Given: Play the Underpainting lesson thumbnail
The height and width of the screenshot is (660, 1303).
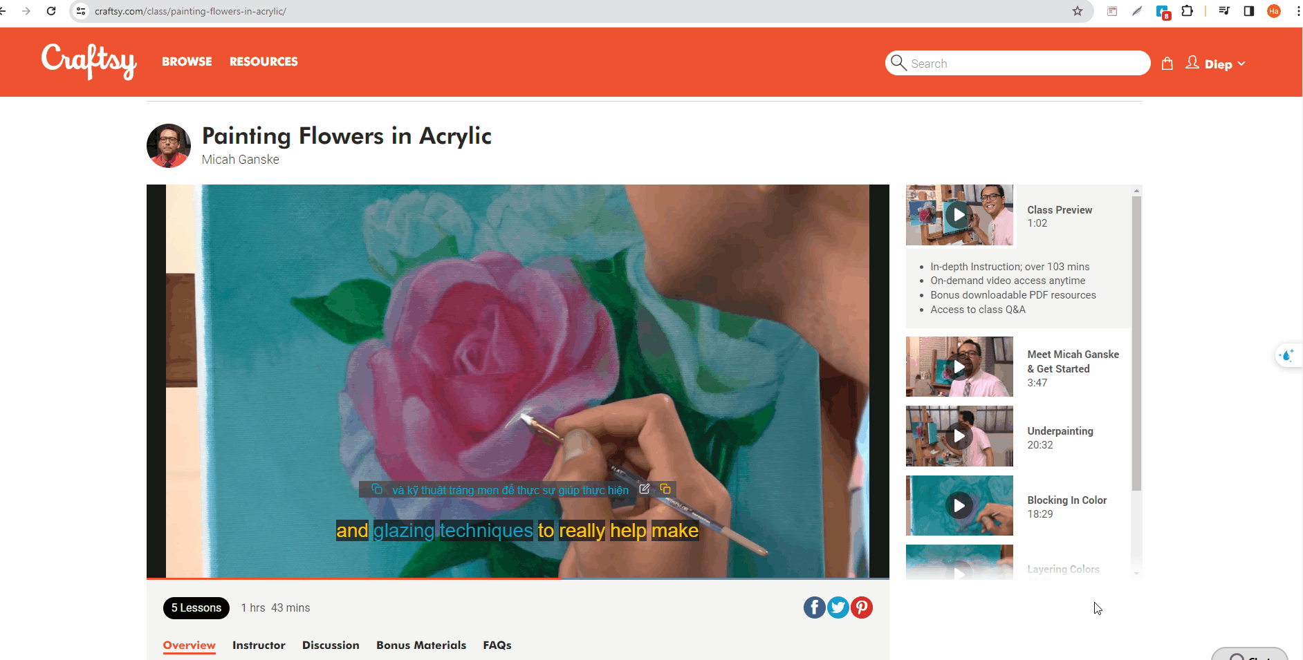Looking at the screenshot, I should pos(959,436).
